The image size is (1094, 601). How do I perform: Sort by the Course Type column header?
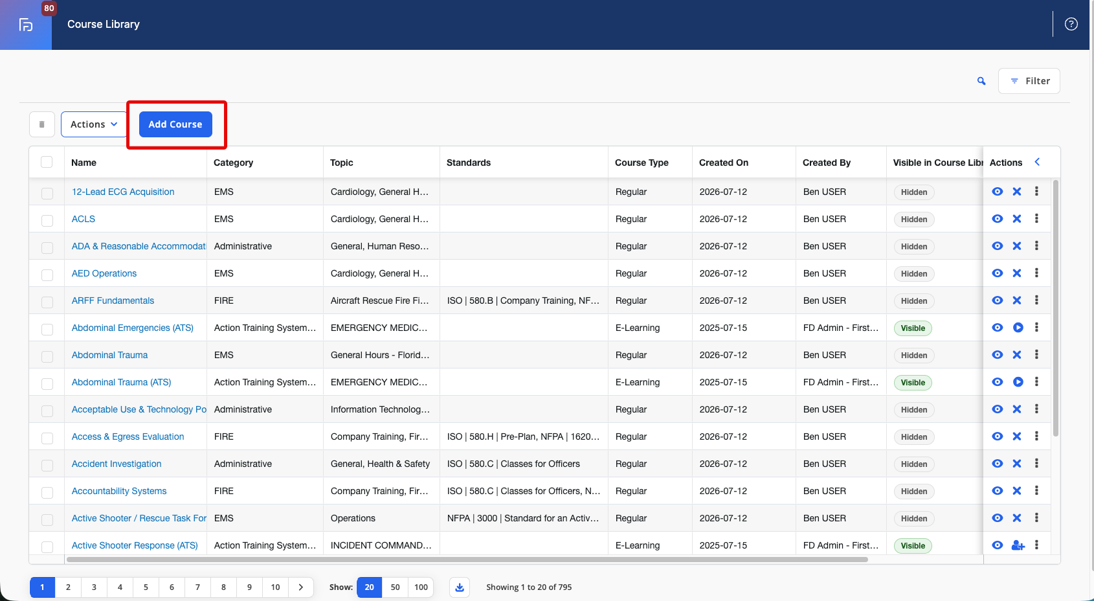tap(642, 163)
